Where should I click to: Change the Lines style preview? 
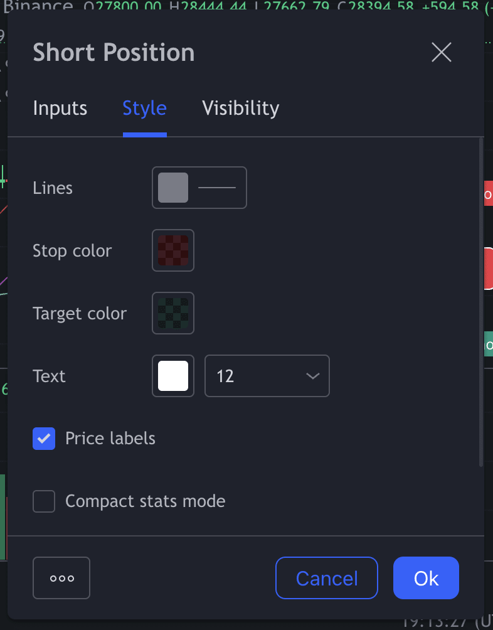(217, 188)
